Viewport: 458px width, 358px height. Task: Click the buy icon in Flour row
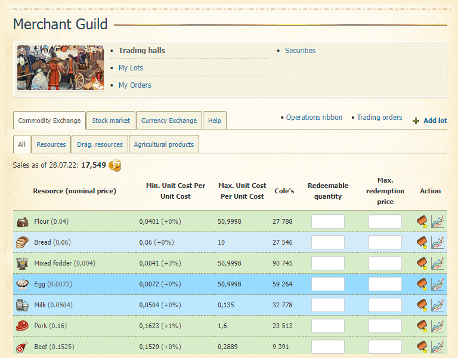(422, 221)
